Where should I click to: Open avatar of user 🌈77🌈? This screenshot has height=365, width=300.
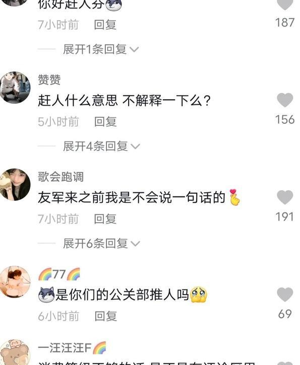(15, 282)
